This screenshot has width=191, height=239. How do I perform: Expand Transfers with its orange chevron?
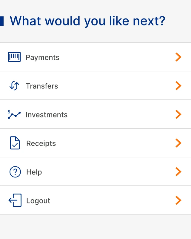point(178,86)
